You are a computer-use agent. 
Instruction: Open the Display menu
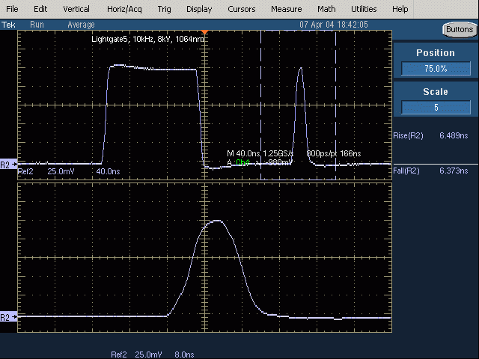(199, 10)
